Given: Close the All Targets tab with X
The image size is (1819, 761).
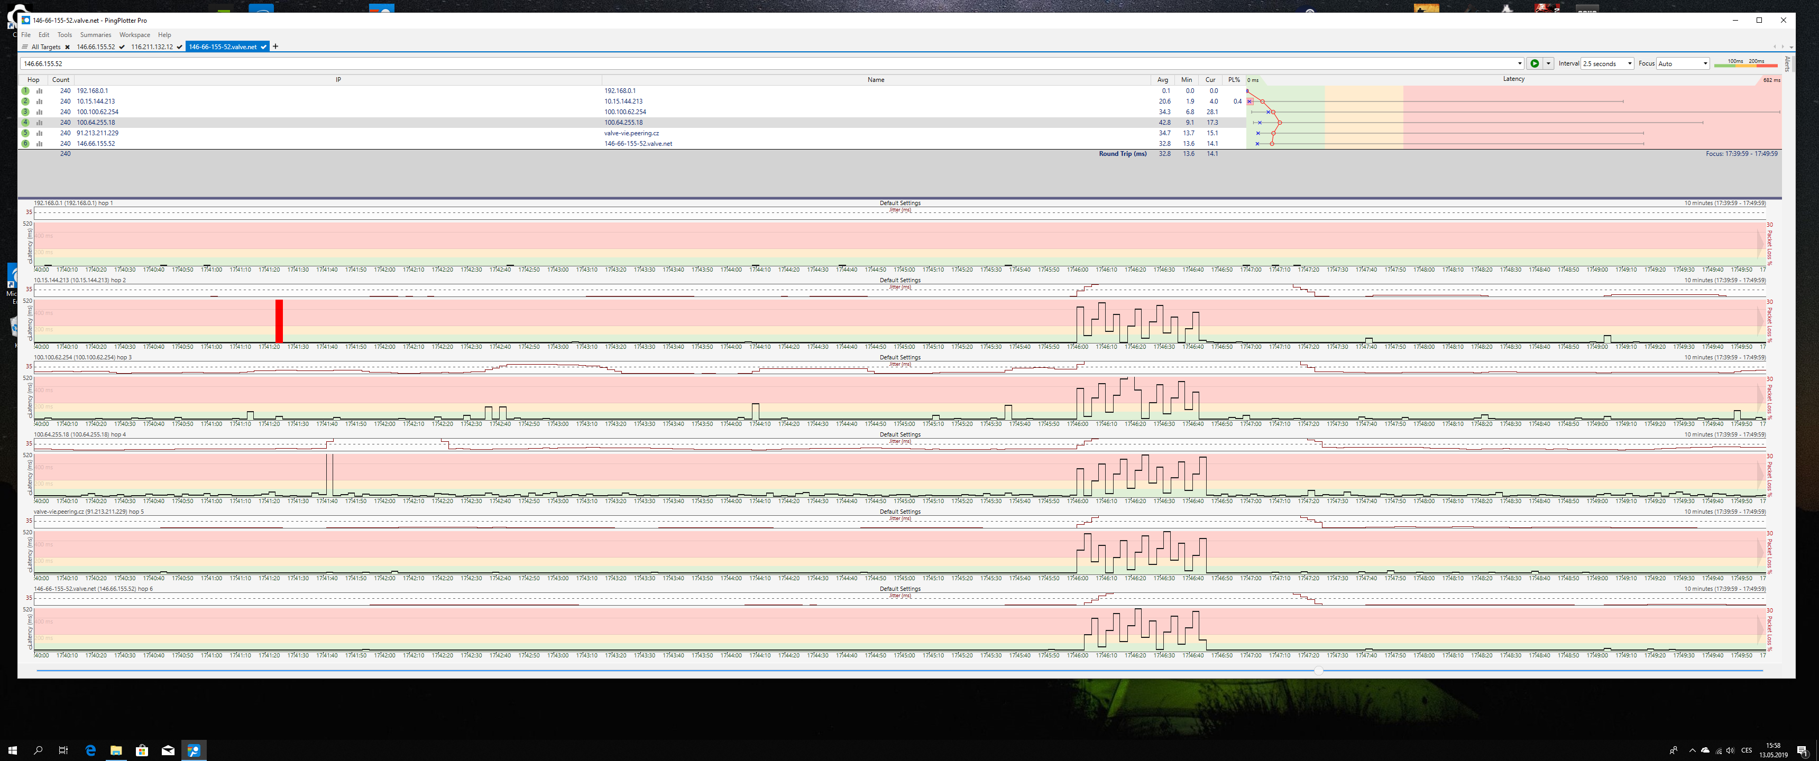Looking at the screenshot, I should coord(67,47).
